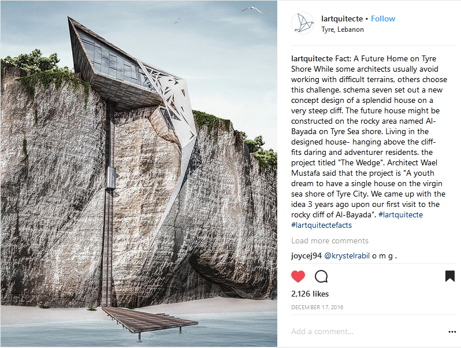Click the cliff house post photo
This screenshot has height=348, width=461.
pyautogui.click(x=139, y=173)
